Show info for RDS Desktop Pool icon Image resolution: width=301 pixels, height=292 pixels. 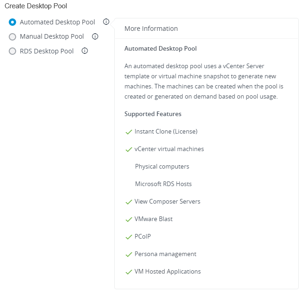tap(84, 51)
